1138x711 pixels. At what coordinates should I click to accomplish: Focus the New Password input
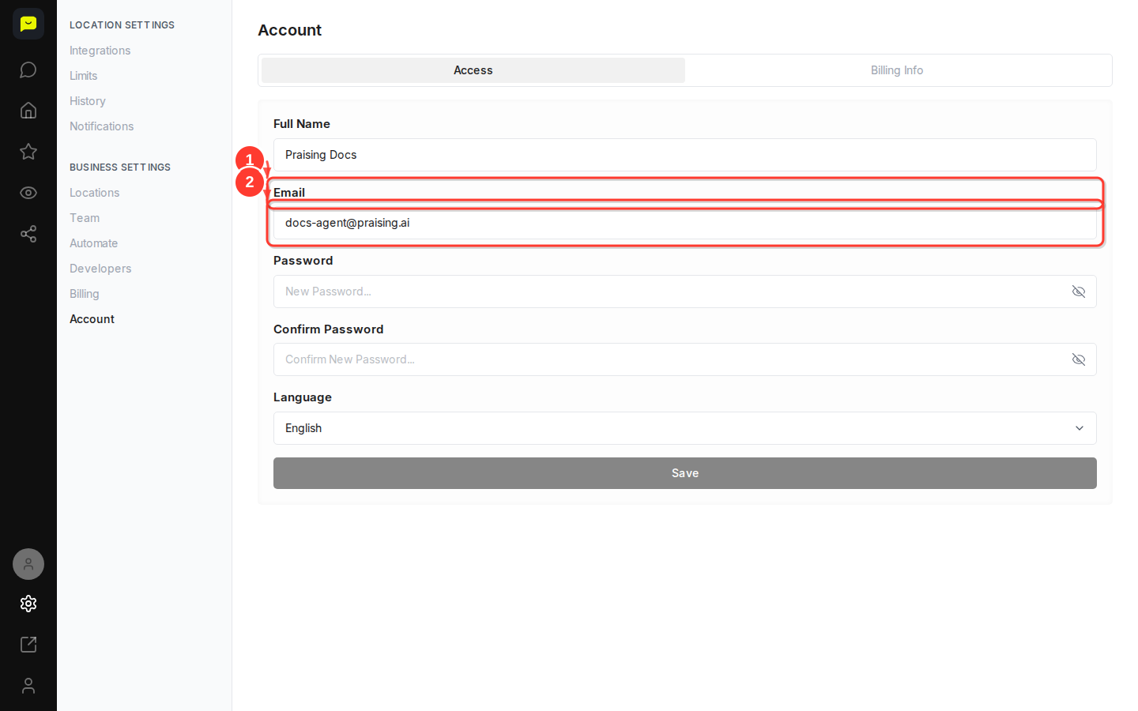point(685,292)
